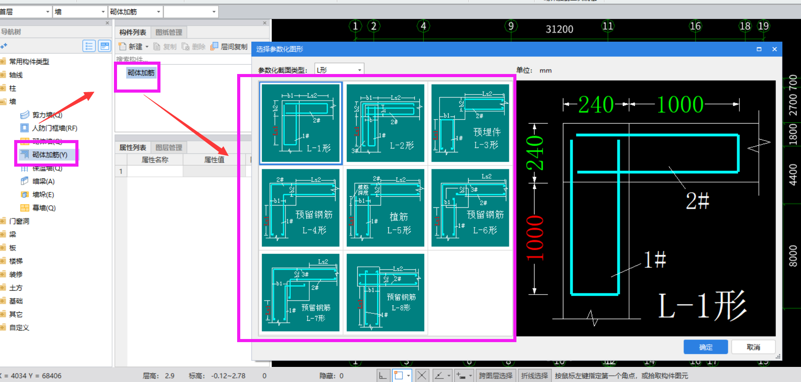Switch to the 图纸管理 tab

click(169, 32)
